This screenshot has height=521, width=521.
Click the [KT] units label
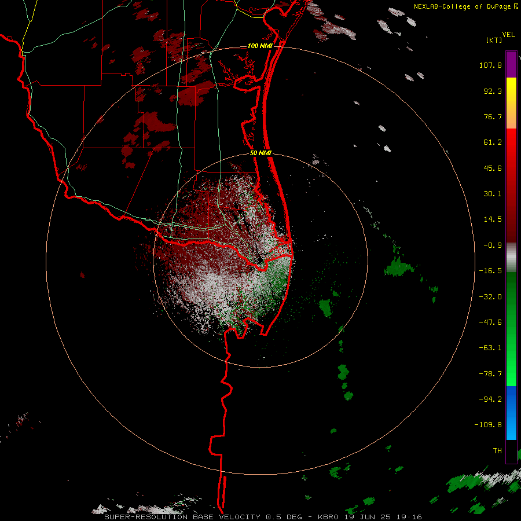494,40
